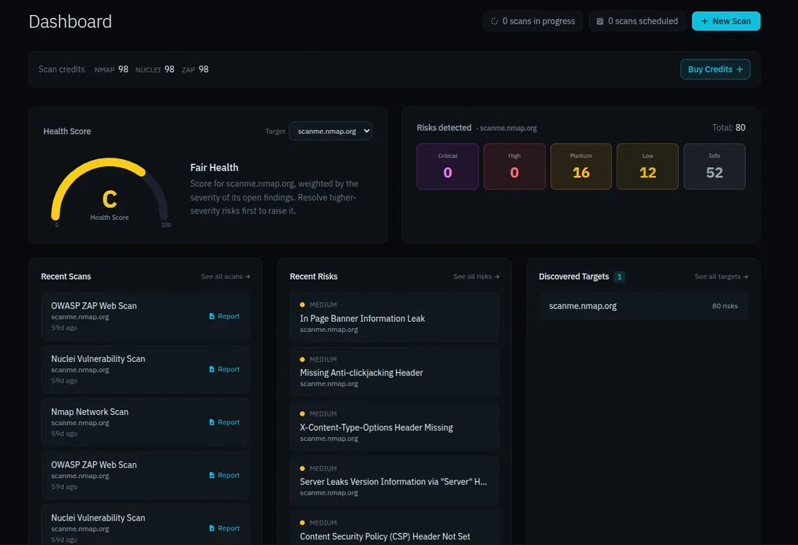
Task: Click report document icon of second OWASP ZAP scan
Action: pos(211,475)
